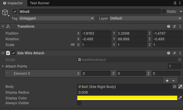Pick Display Color with eyedropper
Screen dimensions: 183x110
(180, 98)
